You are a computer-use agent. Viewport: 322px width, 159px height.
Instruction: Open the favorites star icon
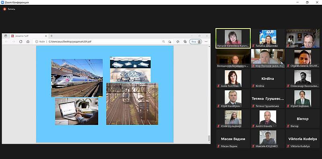click(178, 42)
